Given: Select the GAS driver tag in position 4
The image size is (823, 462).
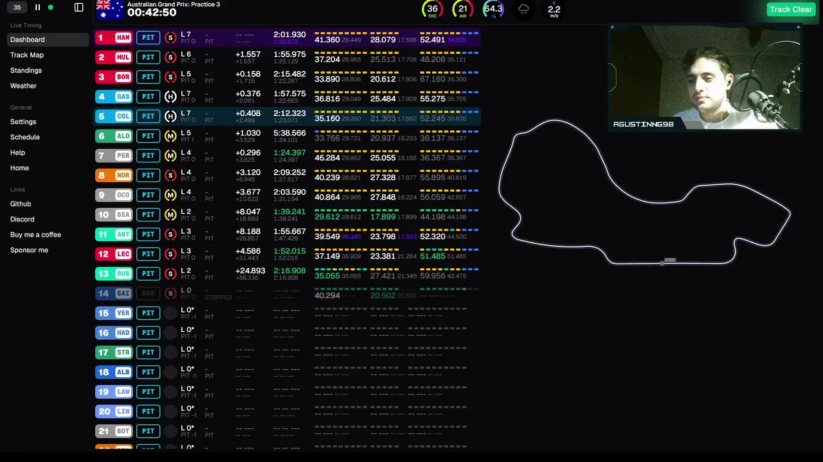Looking at the screenshot, I should pos(114,96).
